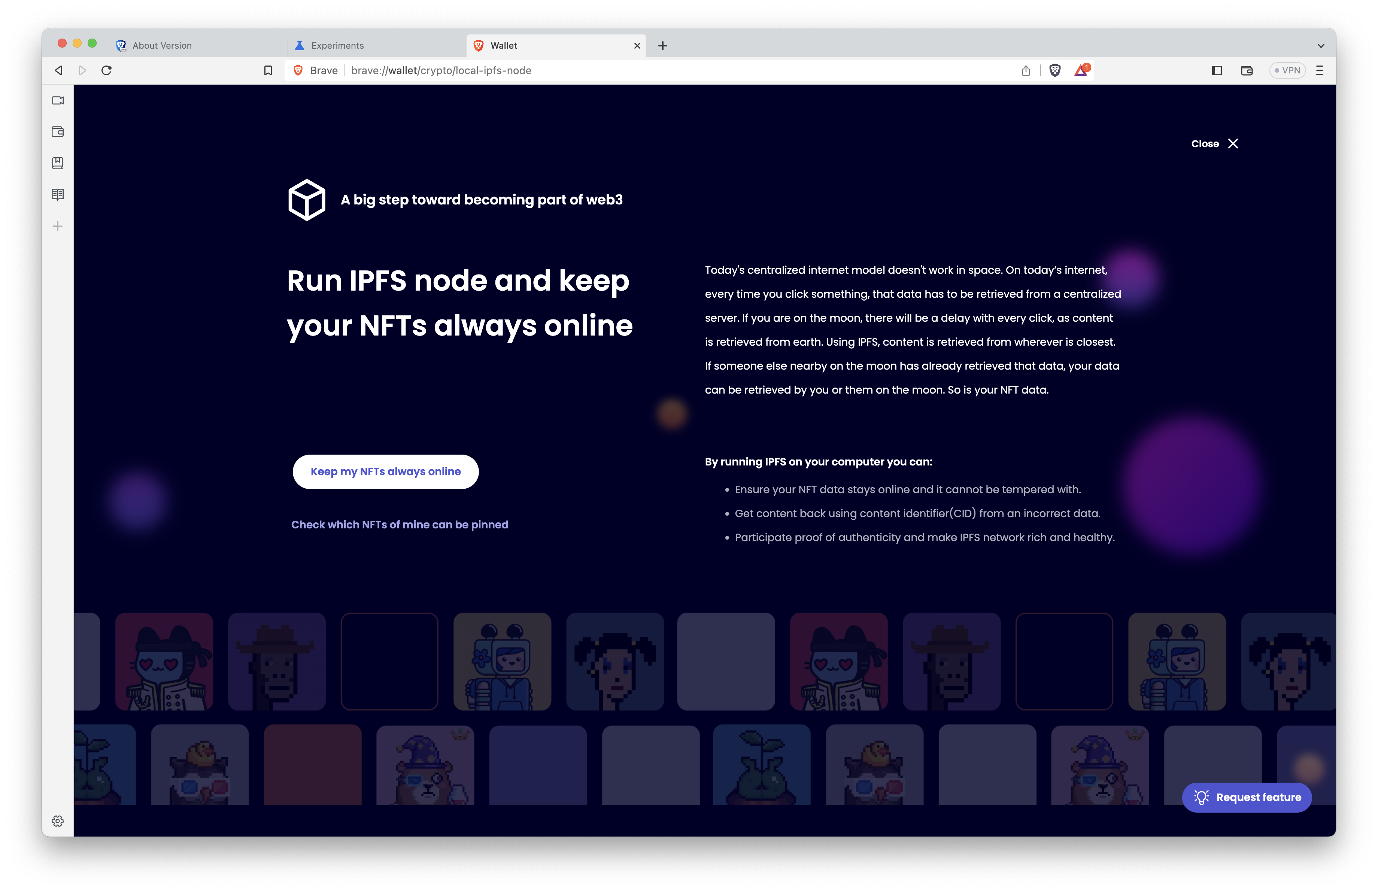This screenshot has width=1378, height=892.
Task: Reload the Wallet page
Action: pos(107,70)
